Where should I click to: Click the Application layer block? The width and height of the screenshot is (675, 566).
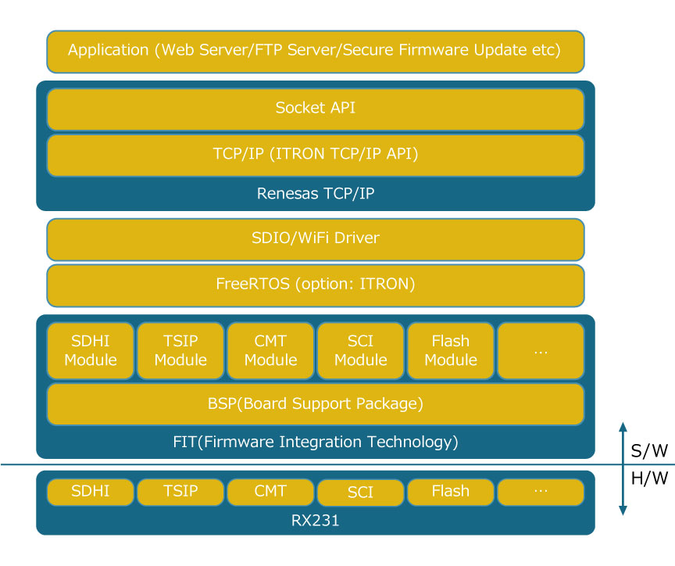tap(316, 52)
